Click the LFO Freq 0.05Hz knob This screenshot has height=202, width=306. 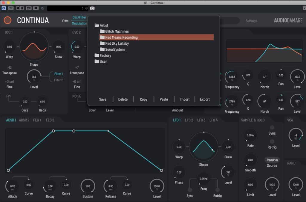(204, 179)
